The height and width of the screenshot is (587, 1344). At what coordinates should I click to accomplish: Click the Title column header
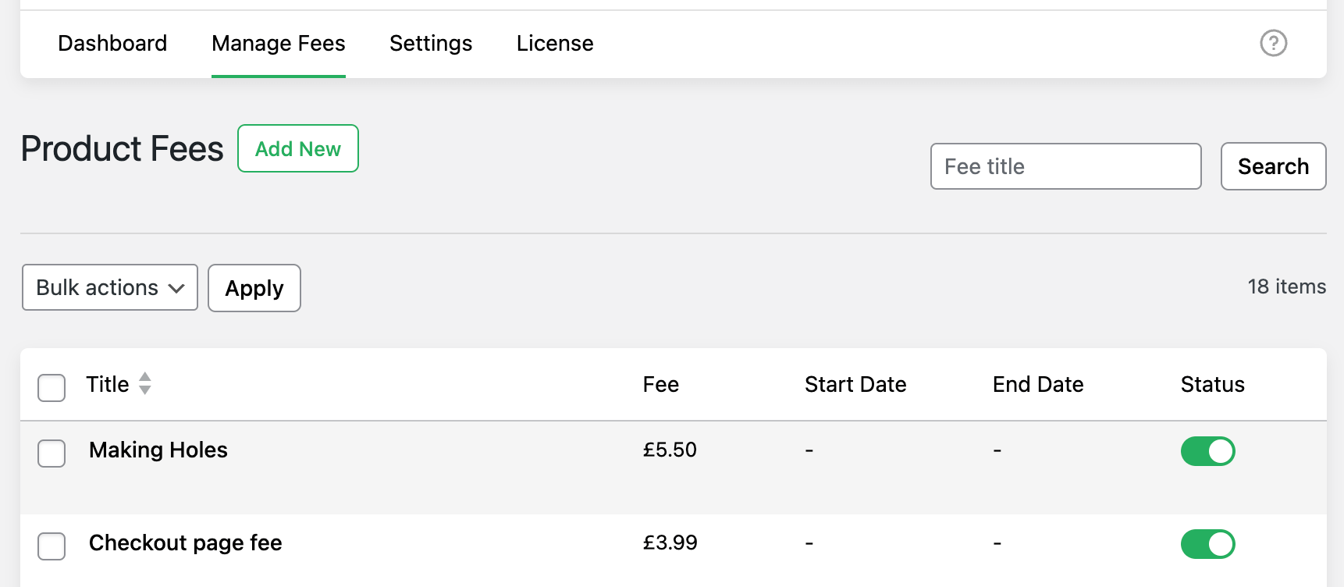(x=108, y=384)
